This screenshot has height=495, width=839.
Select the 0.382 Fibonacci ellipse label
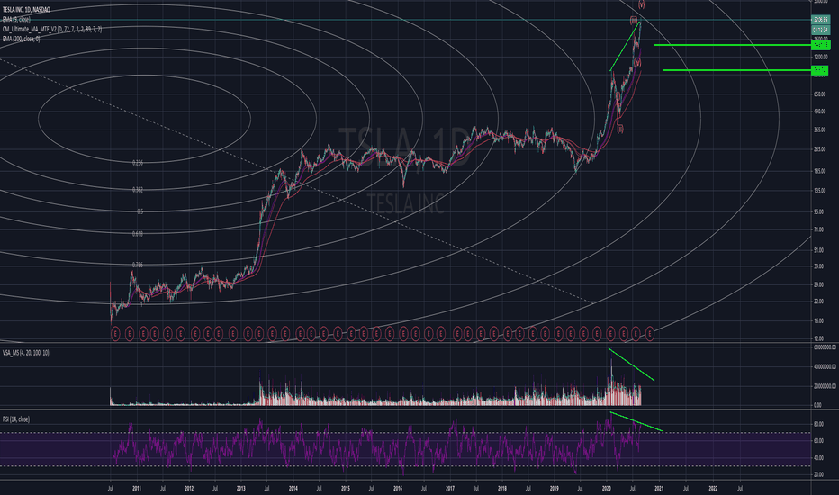pos(138,189)
